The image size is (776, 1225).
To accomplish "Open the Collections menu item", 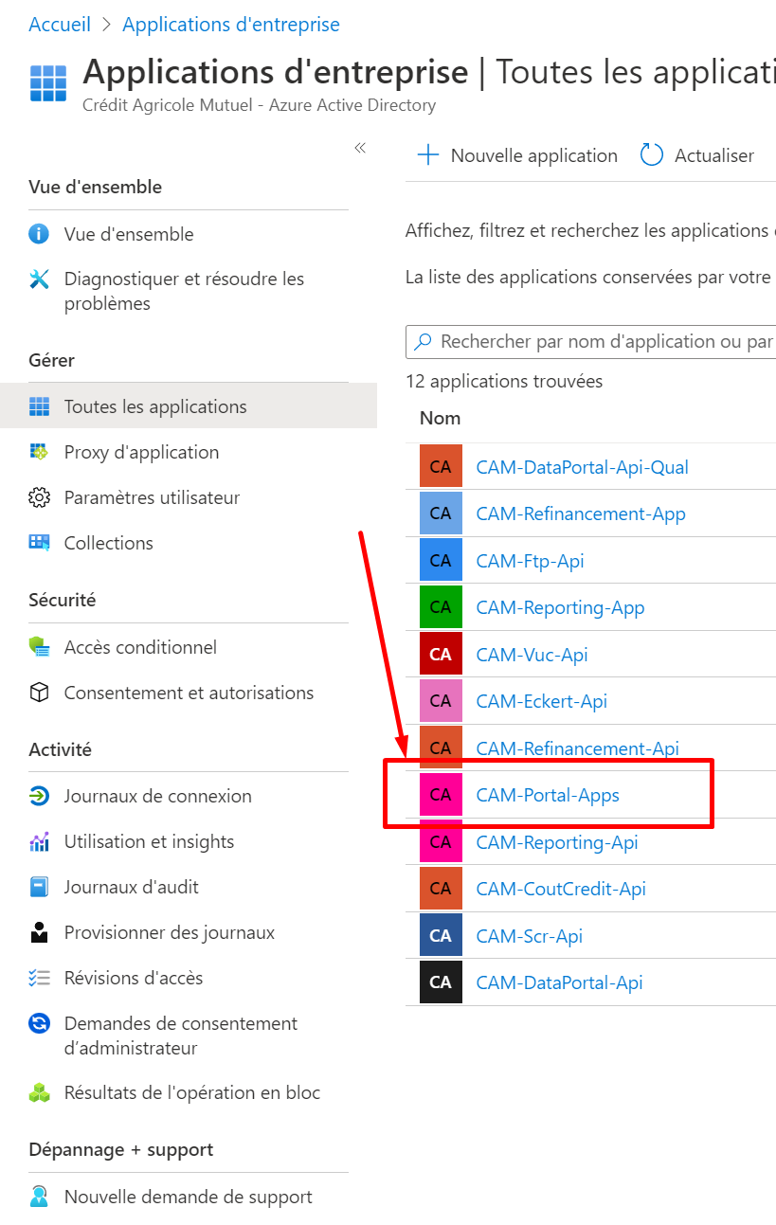I will pyautogui.click(x=108, y=543).
